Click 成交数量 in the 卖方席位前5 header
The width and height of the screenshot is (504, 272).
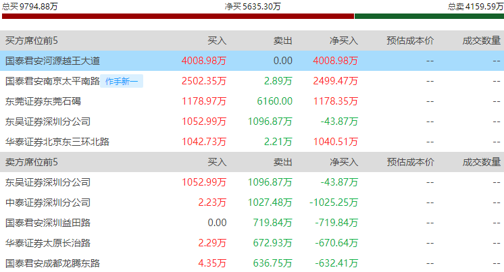pos(482,162)
